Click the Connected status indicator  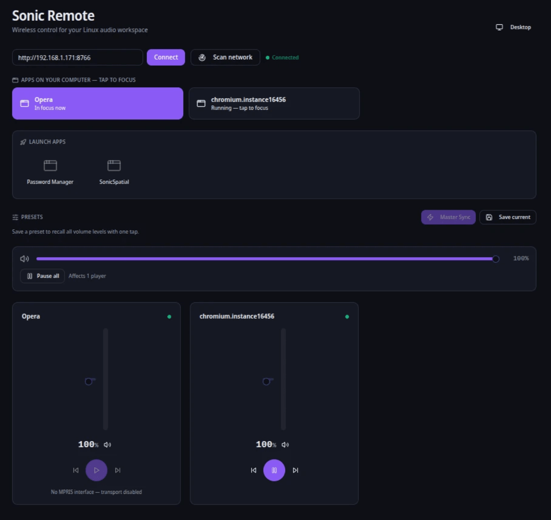click(x=282, y=57)
